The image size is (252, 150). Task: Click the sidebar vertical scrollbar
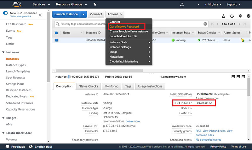49,47
